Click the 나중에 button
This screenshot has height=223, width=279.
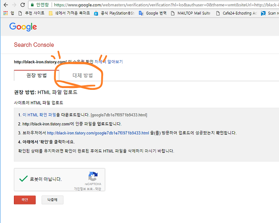point(52,200)
